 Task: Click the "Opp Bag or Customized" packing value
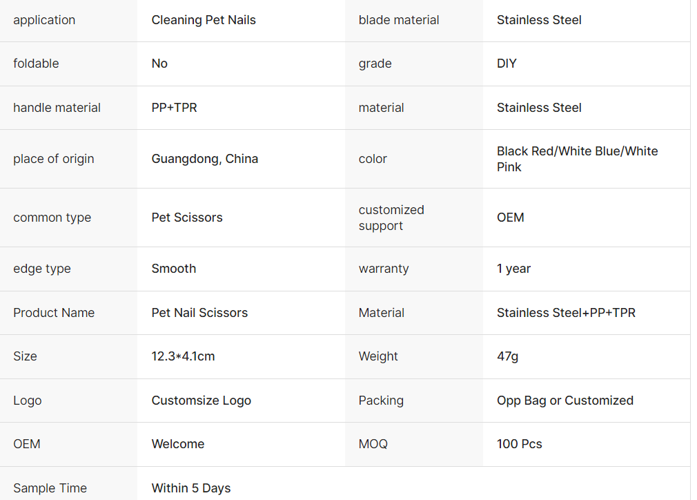[x=565, y=401]
